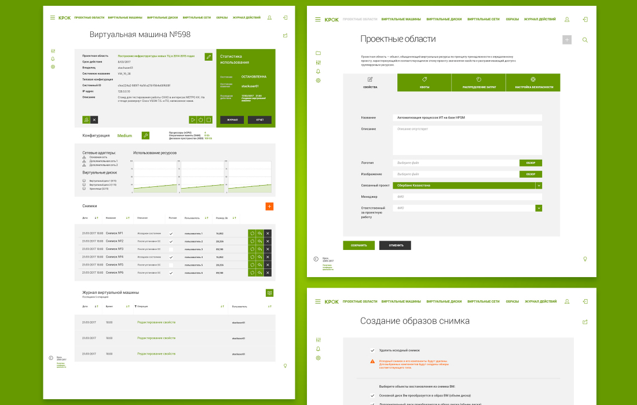This screenshot has height=405, width=637.
Task: Open Ответственный за проектную работу dropdown arrow
Action: point(539,208)
